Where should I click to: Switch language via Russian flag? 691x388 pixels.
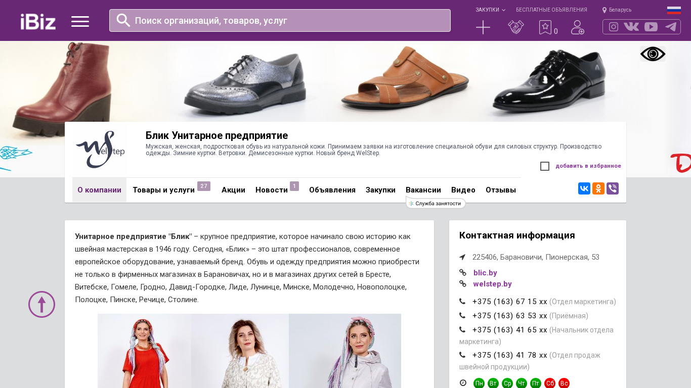pyautogui.click(x=674, y=10)
